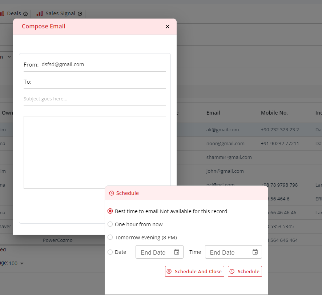Click the ak@gmail.com email cell

point(222,129)
